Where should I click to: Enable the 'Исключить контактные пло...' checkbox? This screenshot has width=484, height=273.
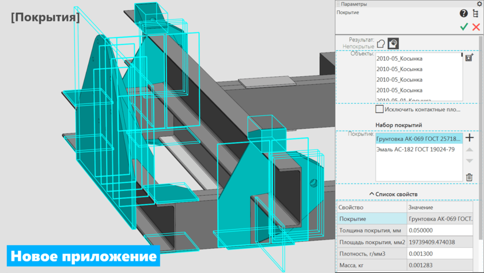[379, 109]
